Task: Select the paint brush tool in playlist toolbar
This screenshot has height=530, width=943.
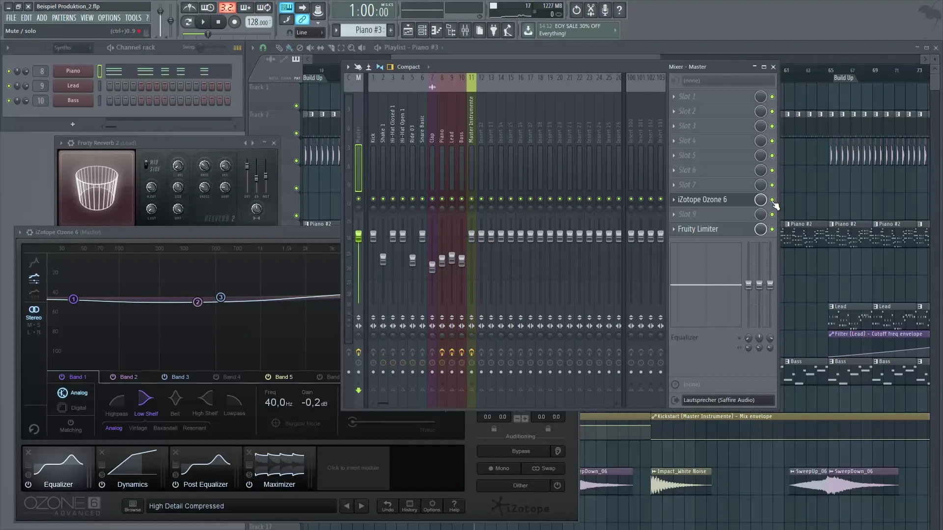Action: [x=289, y=48]
